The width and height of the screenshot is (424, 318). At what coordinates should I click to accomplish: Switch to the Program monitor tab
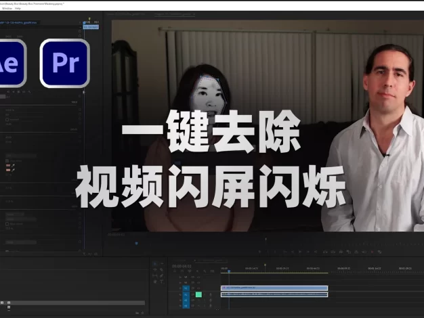175,14
